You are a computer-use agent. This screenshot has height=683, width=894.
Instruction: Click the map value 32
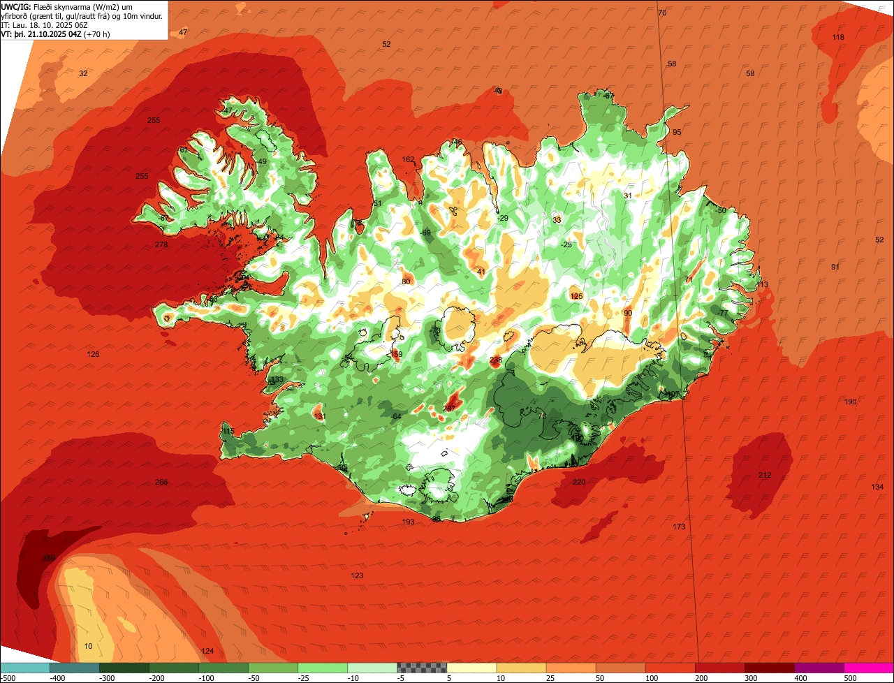coord(83,73)
